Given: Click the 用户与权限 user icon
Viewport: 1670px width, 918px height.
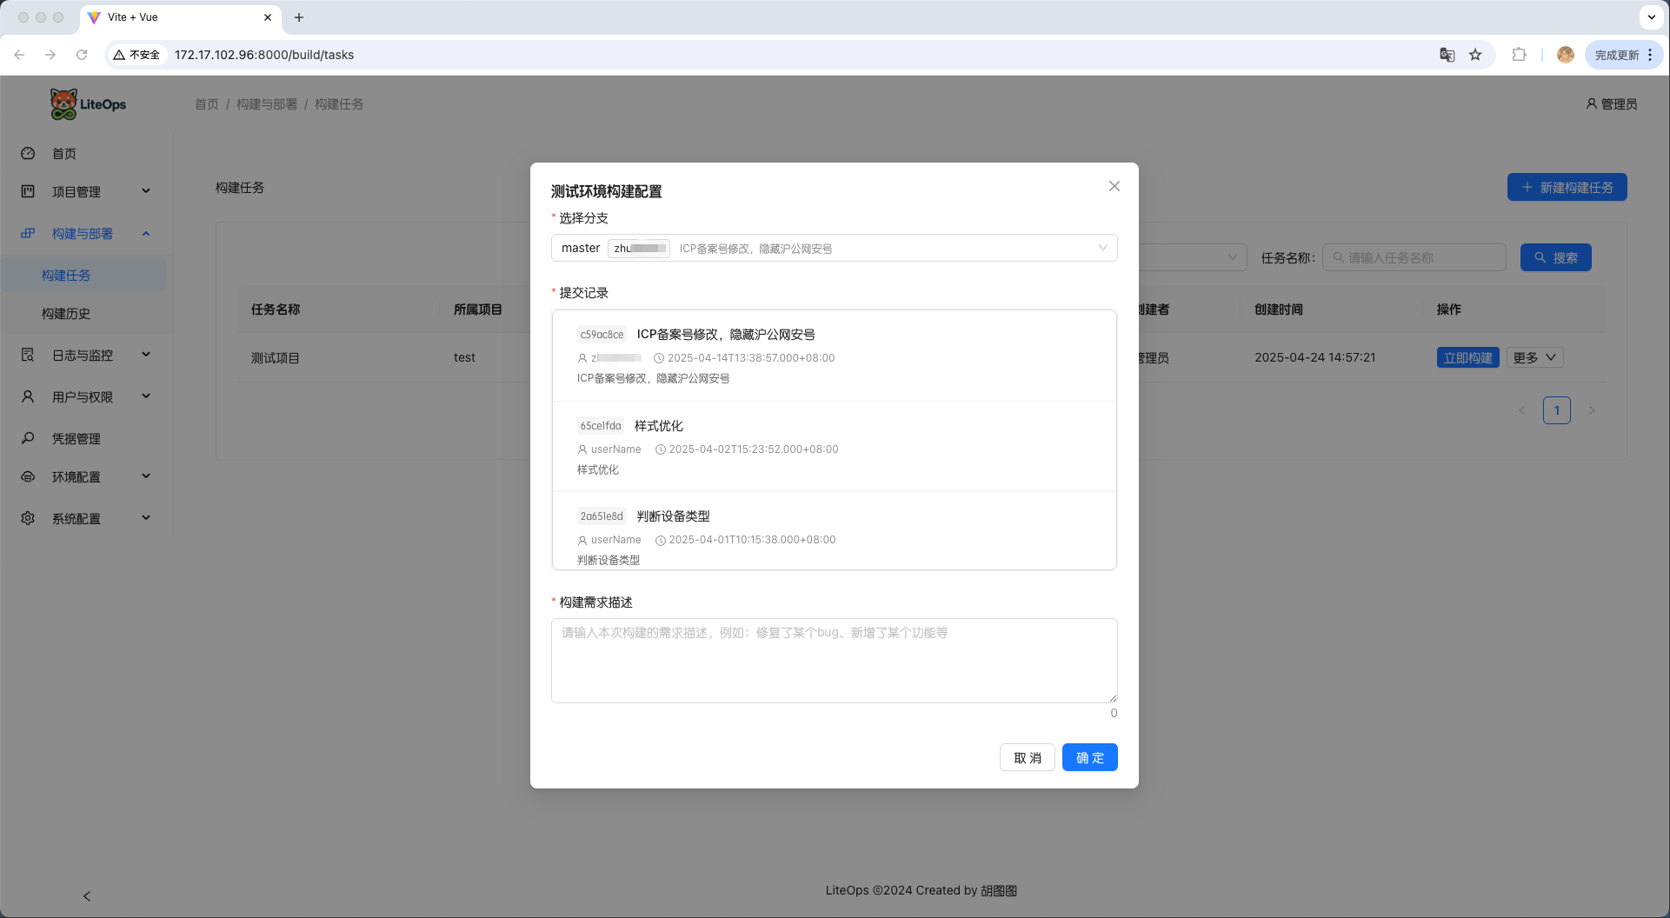Looking at the screenshot, I should click(x=28, y=396).
